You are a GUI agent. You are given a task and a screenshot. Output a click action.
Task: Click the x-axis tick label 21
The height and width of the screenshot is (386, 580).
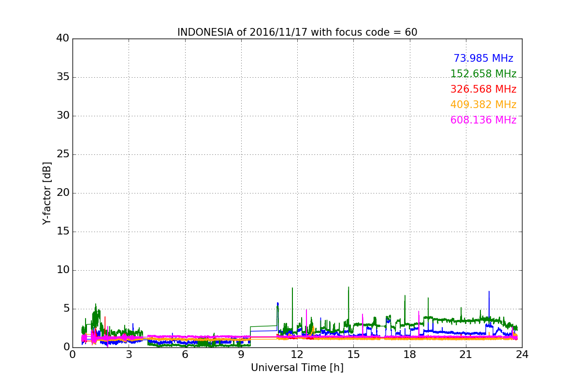click(466, 355)
